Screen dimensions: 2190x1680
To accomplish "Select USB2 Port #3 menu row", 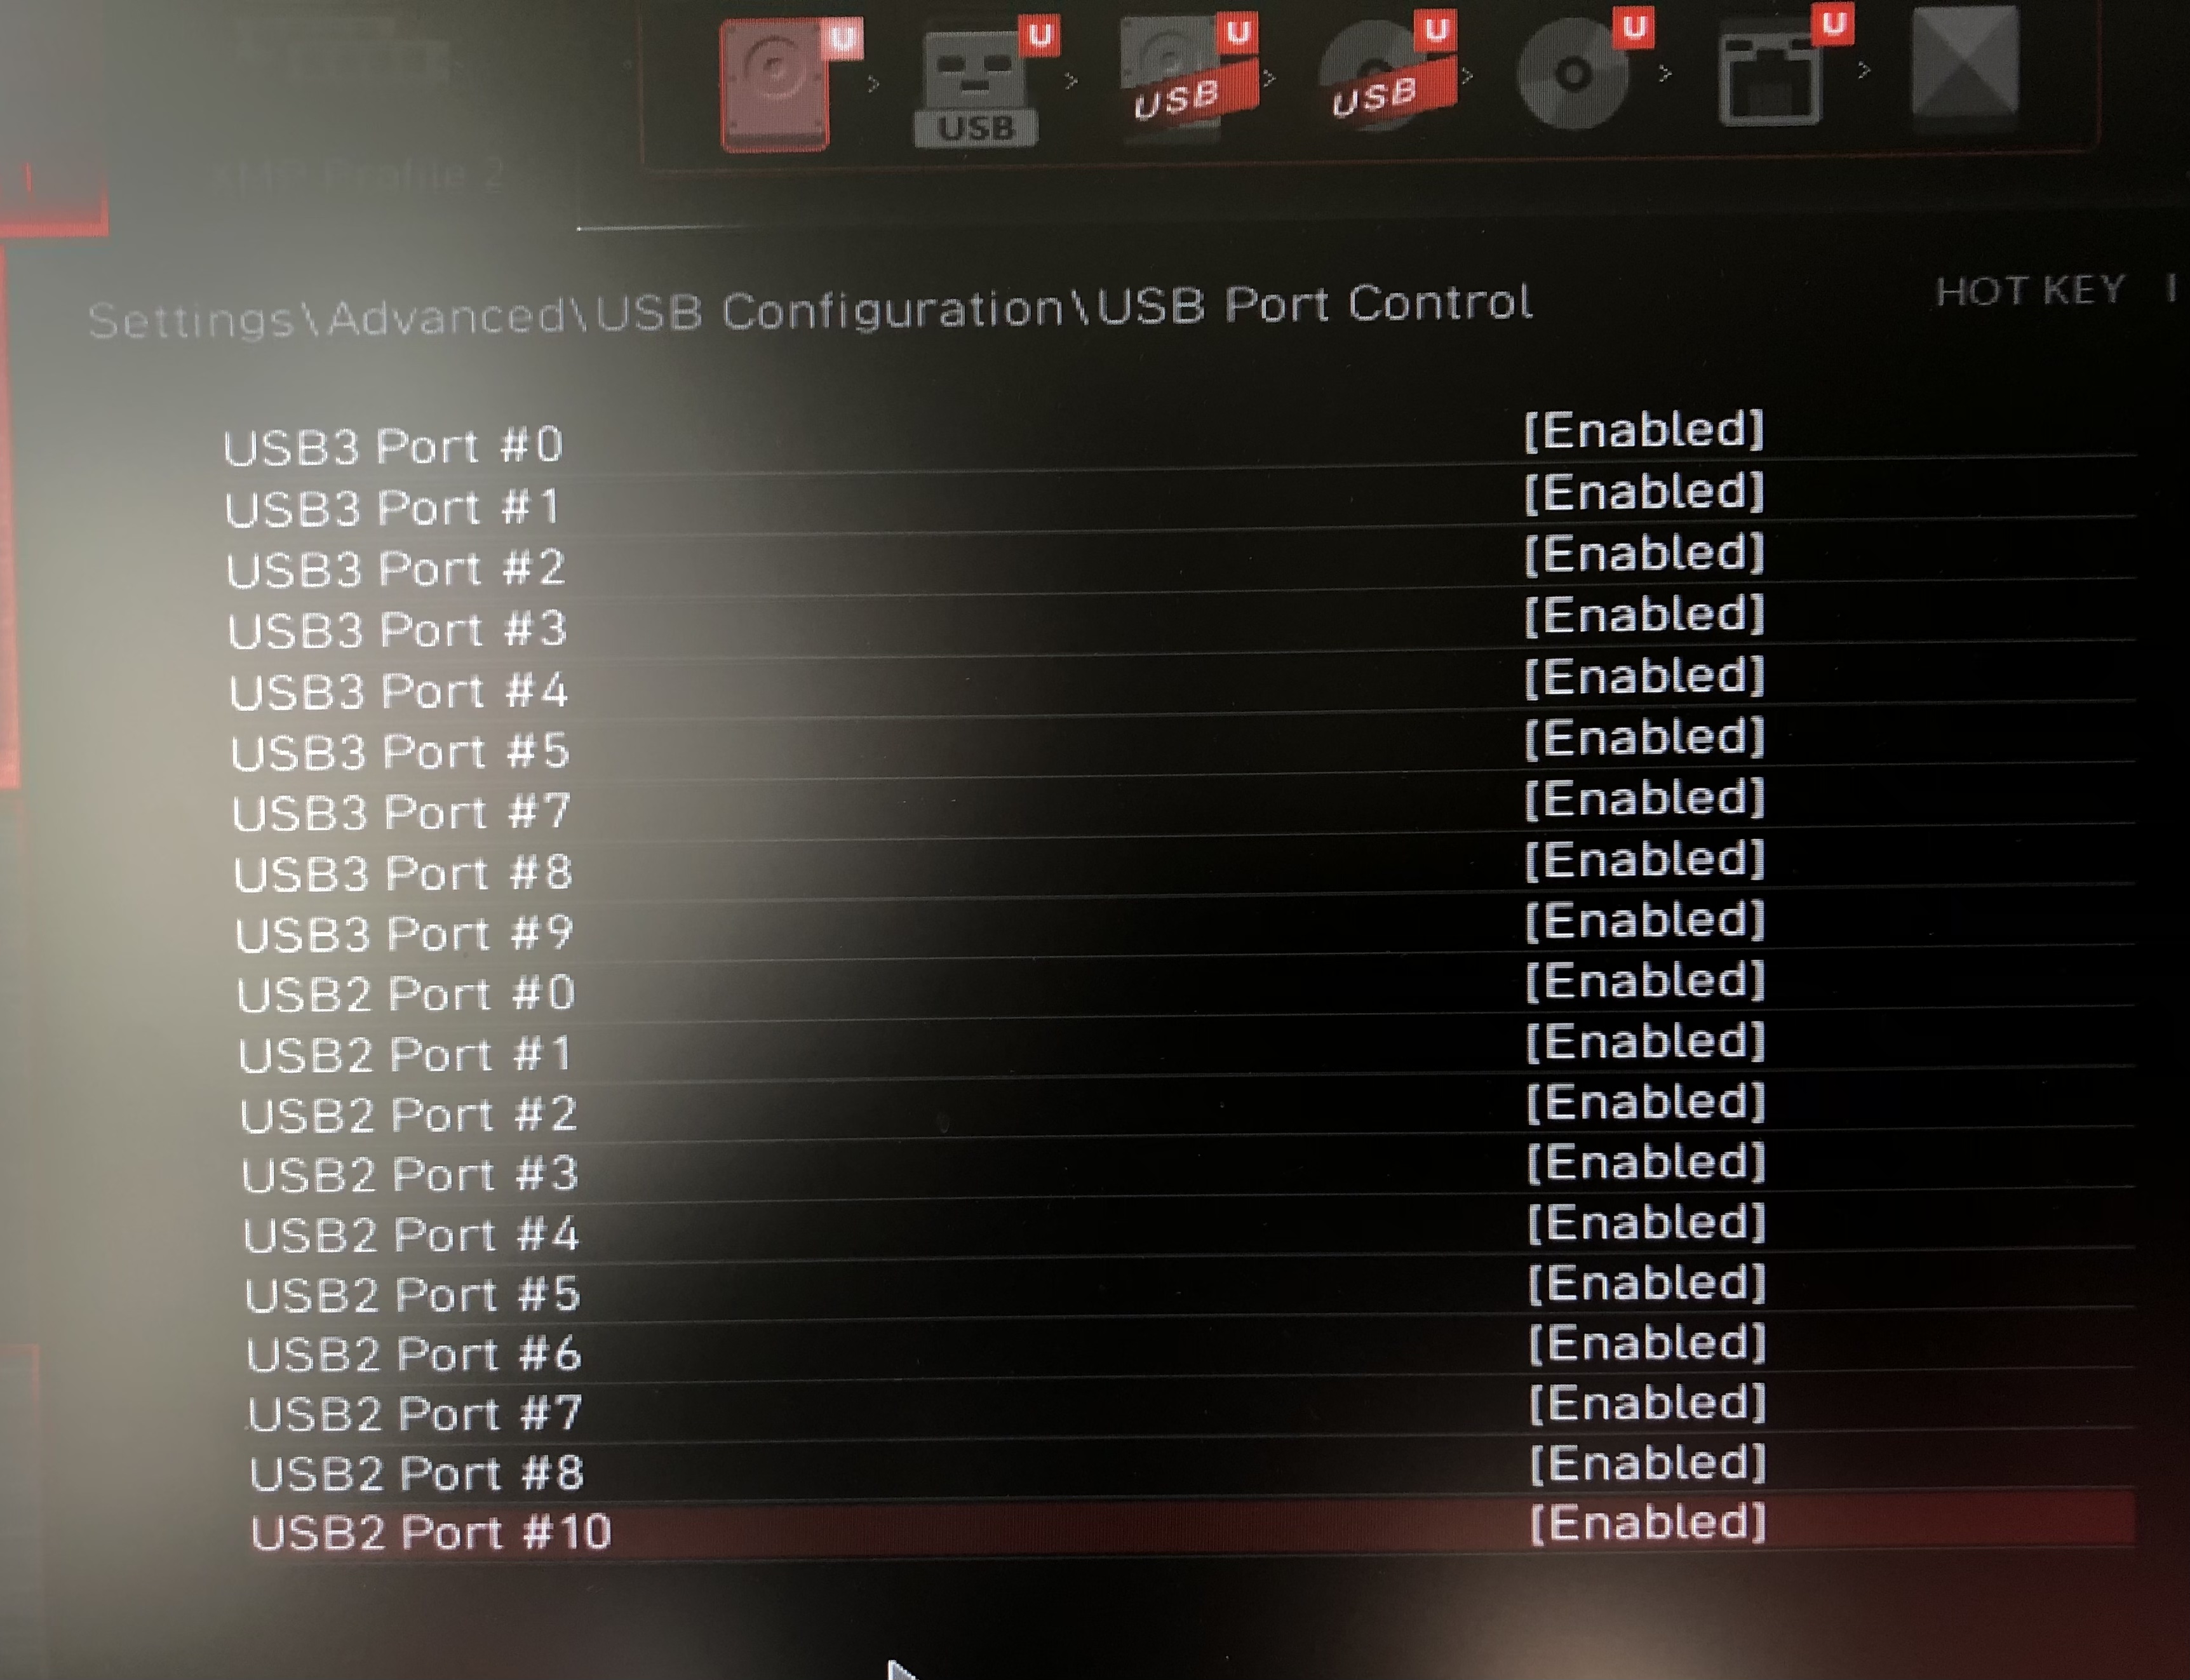I will click(1185, 1168).
